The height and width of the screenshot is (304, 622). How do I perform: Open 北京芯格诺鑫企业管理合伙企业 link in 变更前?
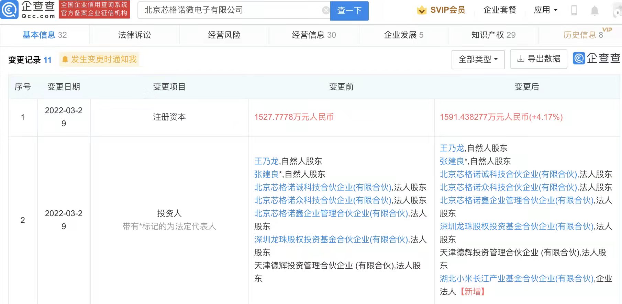click(x=331, y=213)
